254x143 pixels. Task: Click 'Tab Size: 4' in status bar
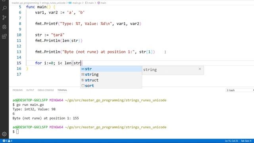(x=246, y=141)
